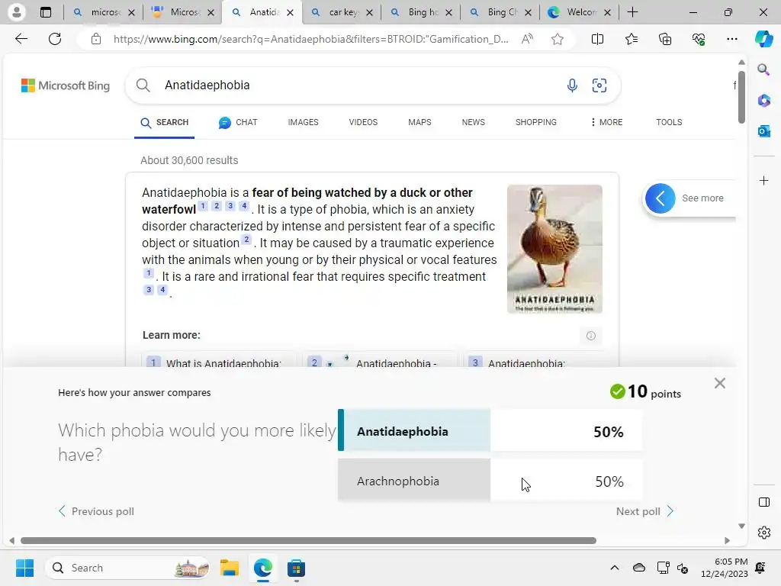
Task: Expand the See more side panel
Action: click(689, 198)
